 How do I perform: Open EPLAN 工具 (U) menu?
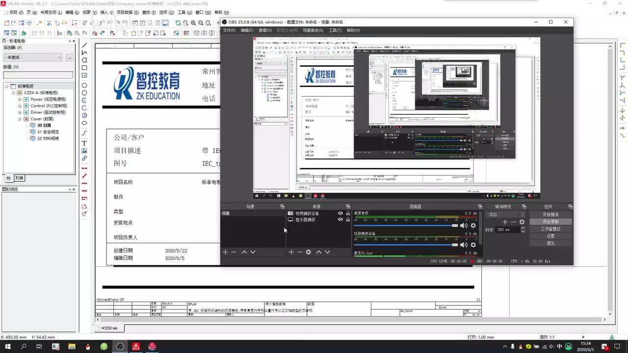click(185, 12)
